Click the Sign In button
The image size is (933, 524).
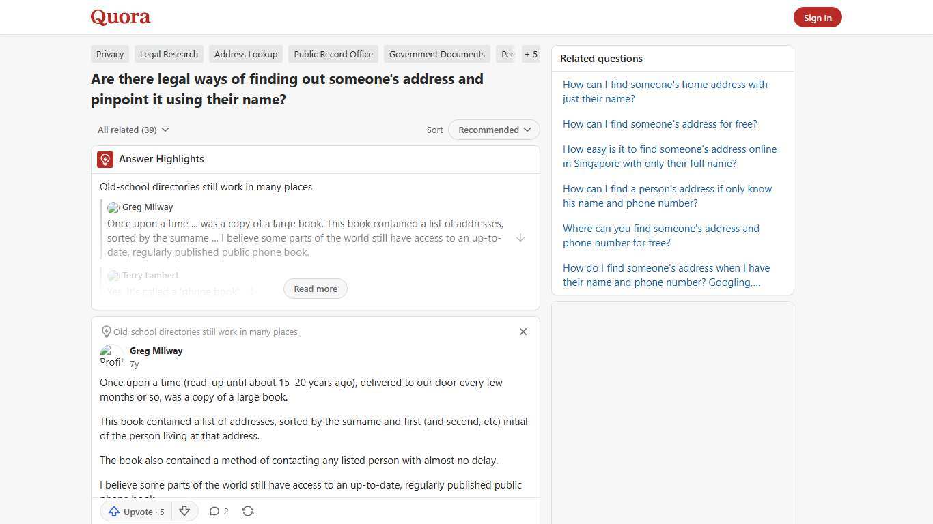coord(818,17)
